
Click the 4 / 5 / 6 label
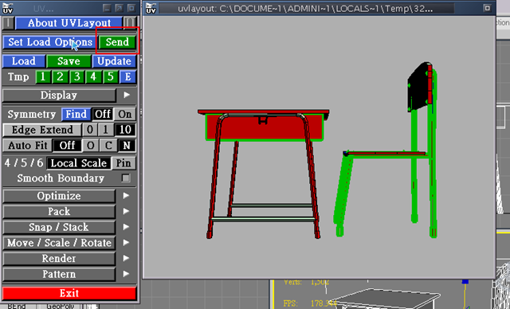click(x=24, y=162)
